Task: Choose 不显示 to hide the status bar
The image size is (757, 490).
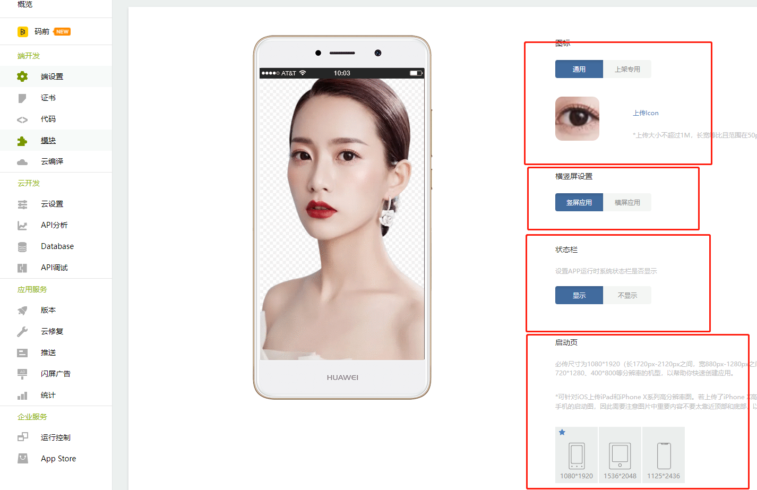Action: 627,295
